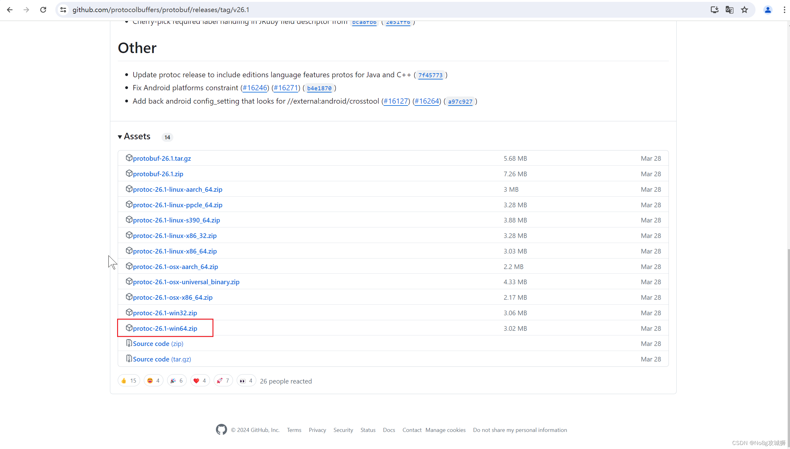The image size is (790, 449).
Task: Toggle the heart reaction with 4
Action: (200, 381)
